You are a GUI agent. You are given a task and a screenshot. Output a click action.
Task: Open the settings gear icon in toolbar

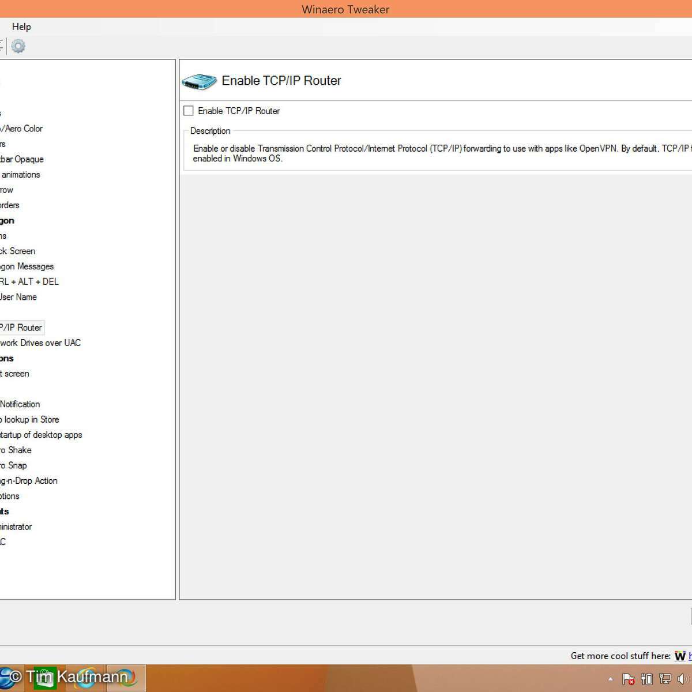point(18,46)
